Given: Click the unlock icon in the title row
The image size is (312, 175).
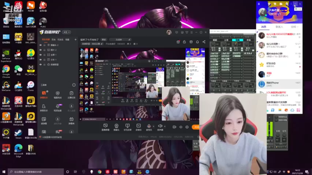Looking at the screenshot, I should pos(184,42).
